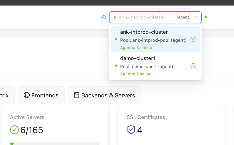
Task: Click 'Pool: demo-pool1 (agent)' text
Action: click(147, 66)
